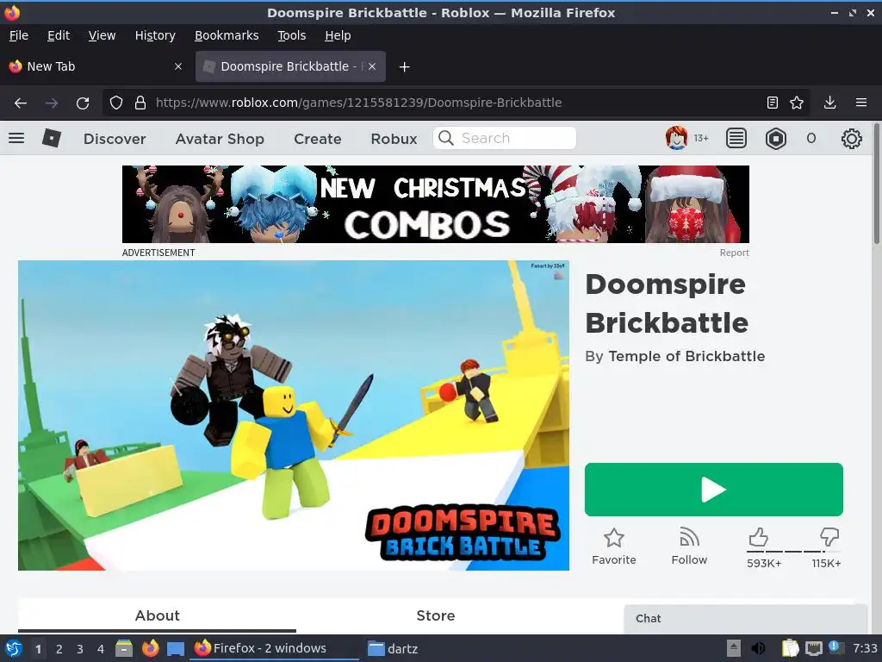Select the Store tab
Viewport: 882px width, 662px height.
[435, 615]
